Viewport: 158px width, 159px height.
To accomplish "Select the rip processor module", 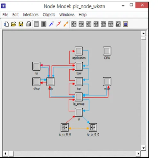I will [x=36, y=66].
